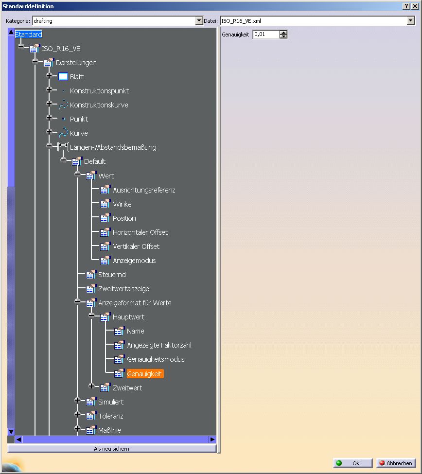Click the Anzeigeformat für Werte icon
The height and width of the screenshot is (474, 422).
[x=91, y=302]
